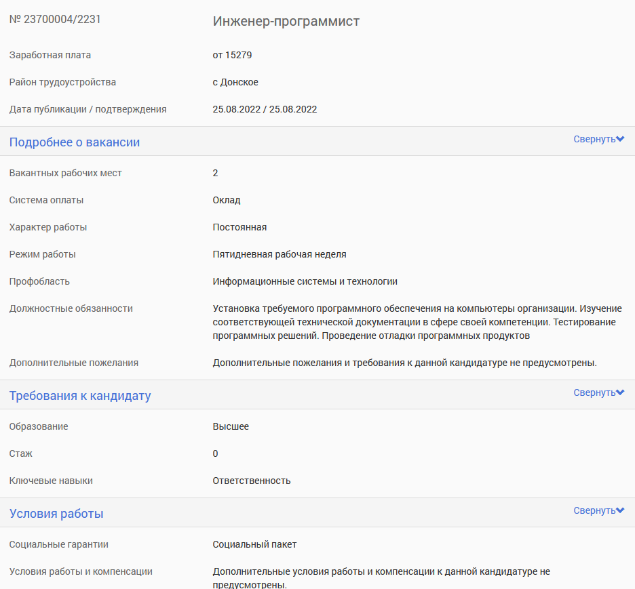This screenshot has width=635, height=589.
Task: Click the chevron icon in 'Условия работы' header
Action: point(620,510)
